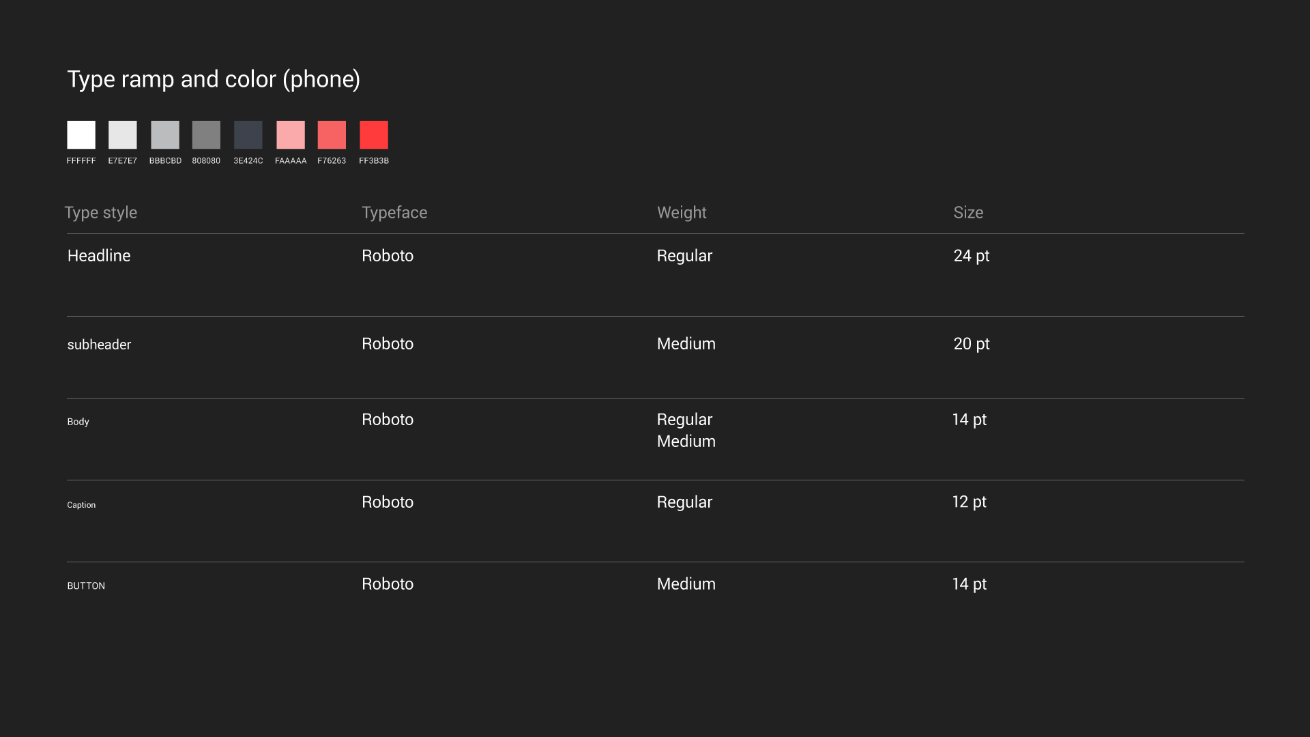Image resolution: width=1310 pixels, height=737 pixels.
Task: Choose the 808080 mid-gray swatch
Action: click(x=206, y=135)
